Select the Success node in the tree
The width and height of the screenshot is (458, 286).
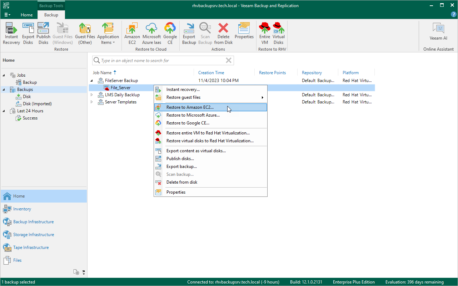pyautogui.click(x=30, y=118)
